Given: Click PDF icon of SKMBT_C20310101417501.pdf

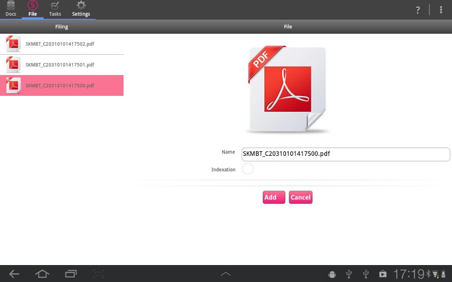Looking at the screenshot, I should coord(13,64).
